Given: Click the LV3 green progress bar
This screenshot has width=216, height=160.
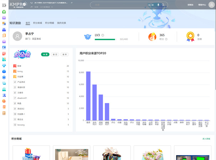Looking at the screenshot, I should [105, 39].
